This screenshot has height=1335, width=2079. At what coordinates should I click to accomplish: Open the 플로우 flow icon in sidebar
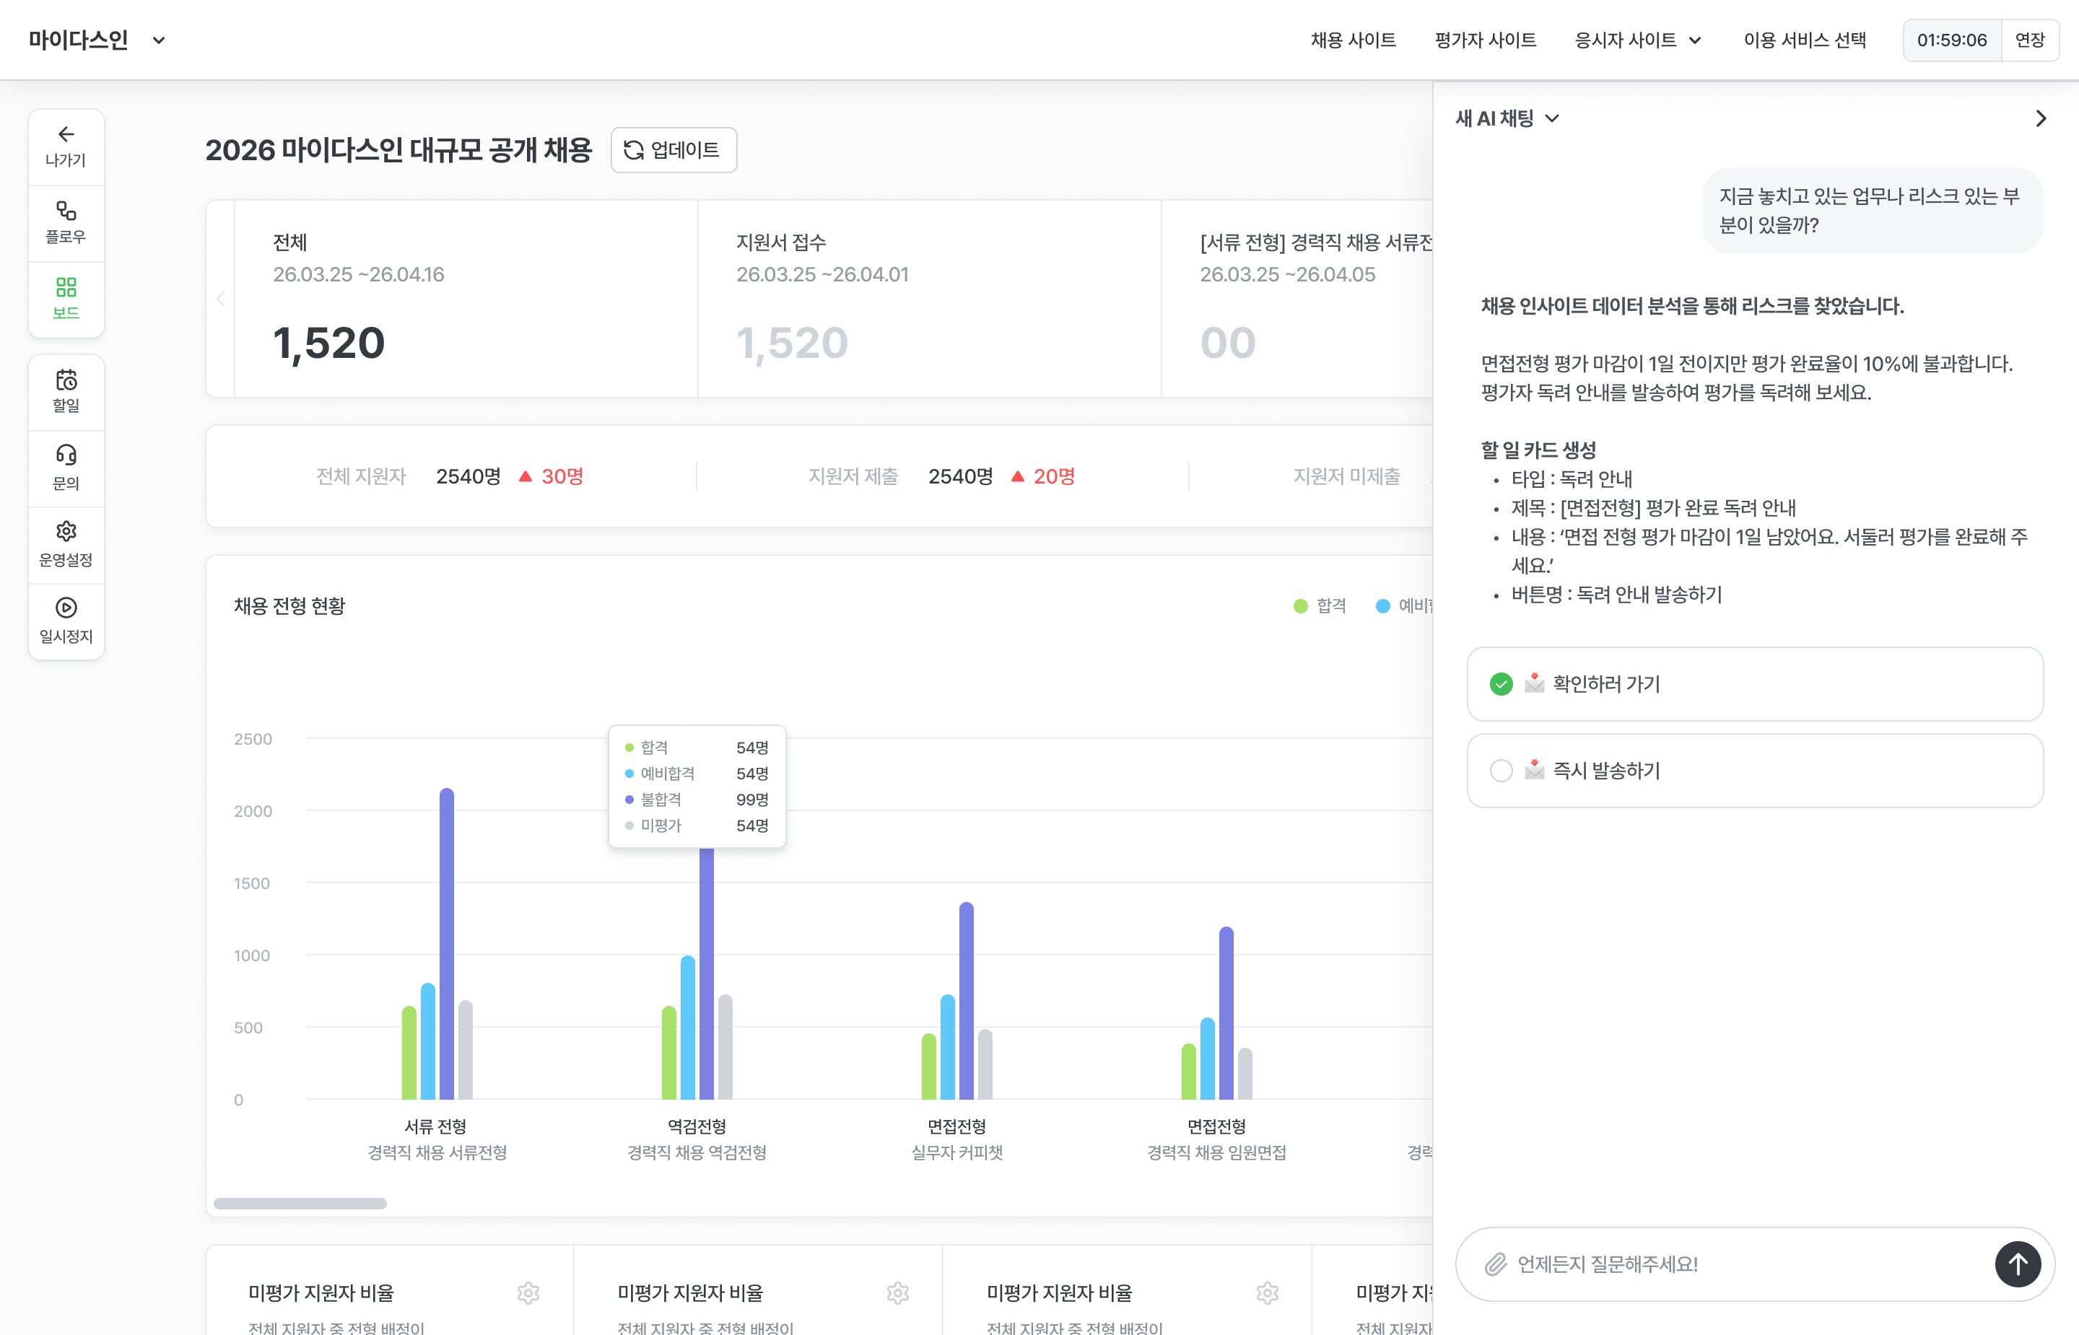[x=66, y=211]
